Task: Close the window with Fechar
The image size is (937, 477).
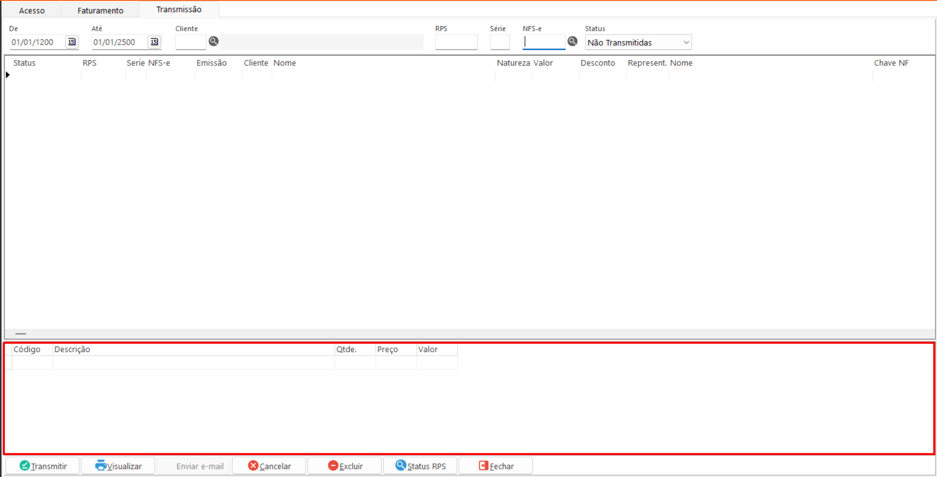Action: point(496,466)
